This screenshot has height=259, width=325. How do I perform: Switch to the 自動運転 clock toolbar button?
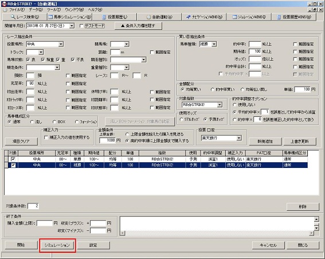159,17
